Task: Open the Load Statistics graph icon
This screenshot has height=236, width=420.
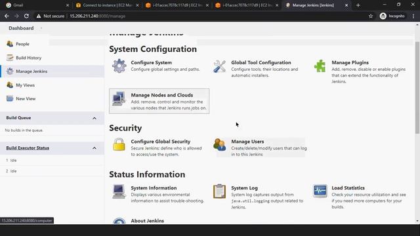Action: click(x=320, y=191)
